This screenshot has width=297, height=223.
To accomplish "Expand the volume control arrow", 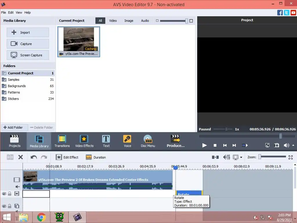I will (x=293, y=145).
